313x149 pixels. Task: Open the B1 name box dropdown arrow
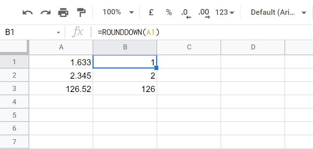(x=59, y=32)
